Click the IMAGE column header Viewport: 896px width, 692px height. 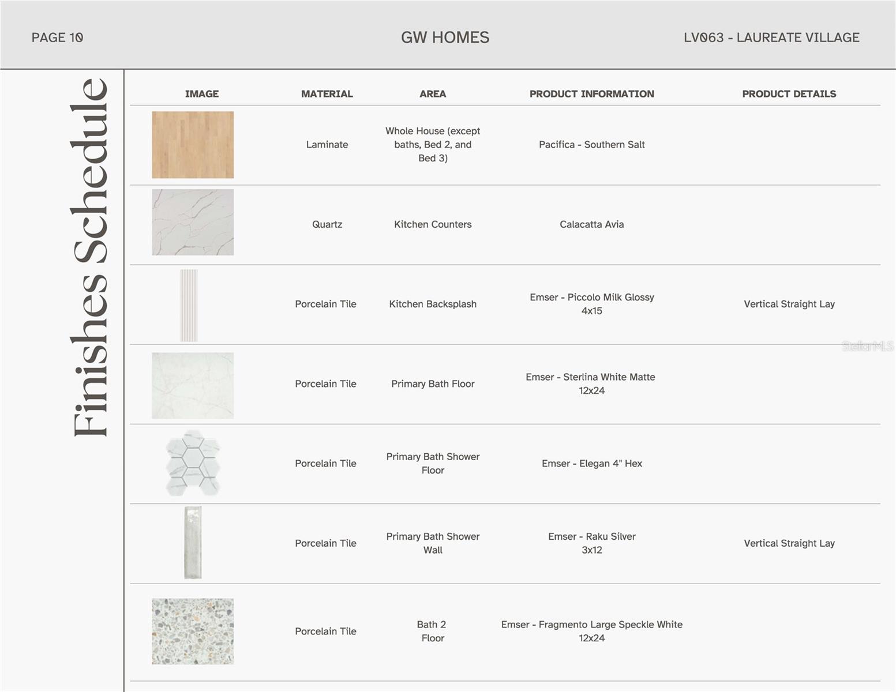coord(202,93)
